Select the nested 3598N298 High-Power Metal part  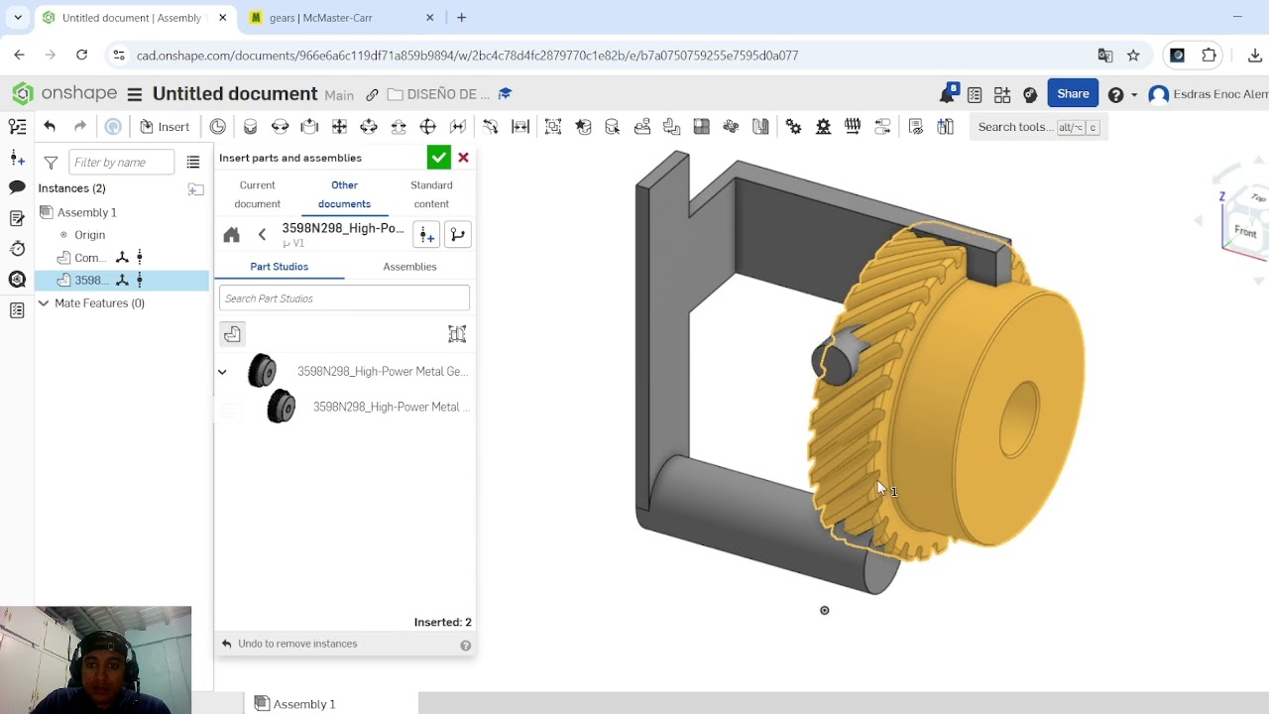pyautogui.click(x=367, y=407)
